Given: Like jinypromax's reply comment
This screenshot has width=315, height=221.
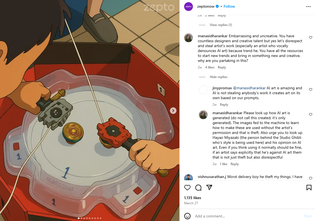Looking at the screenshot, I should coord(311,90).
